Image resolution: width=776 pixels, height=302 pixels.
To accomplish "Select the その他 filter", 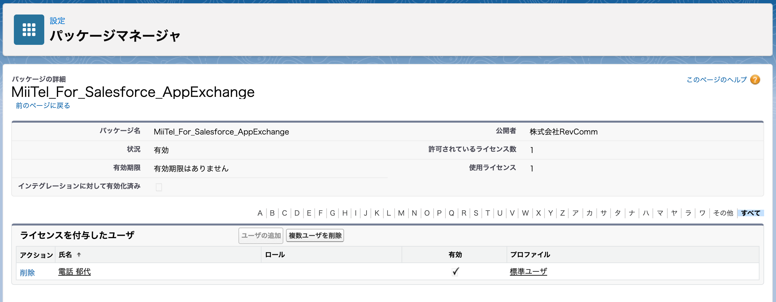I will click(x=723, y=213).
